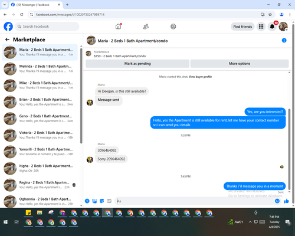This screenshot has height=236, width=295.
Task: Go back using browser back arrow
Action: click(x=5, y=15)
